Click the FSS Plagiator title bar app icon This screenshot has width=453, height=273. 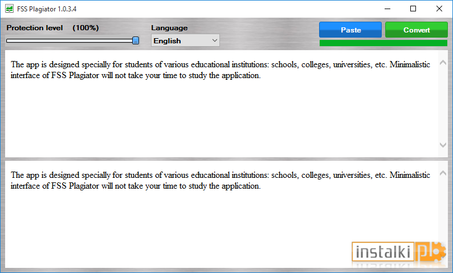9,9
